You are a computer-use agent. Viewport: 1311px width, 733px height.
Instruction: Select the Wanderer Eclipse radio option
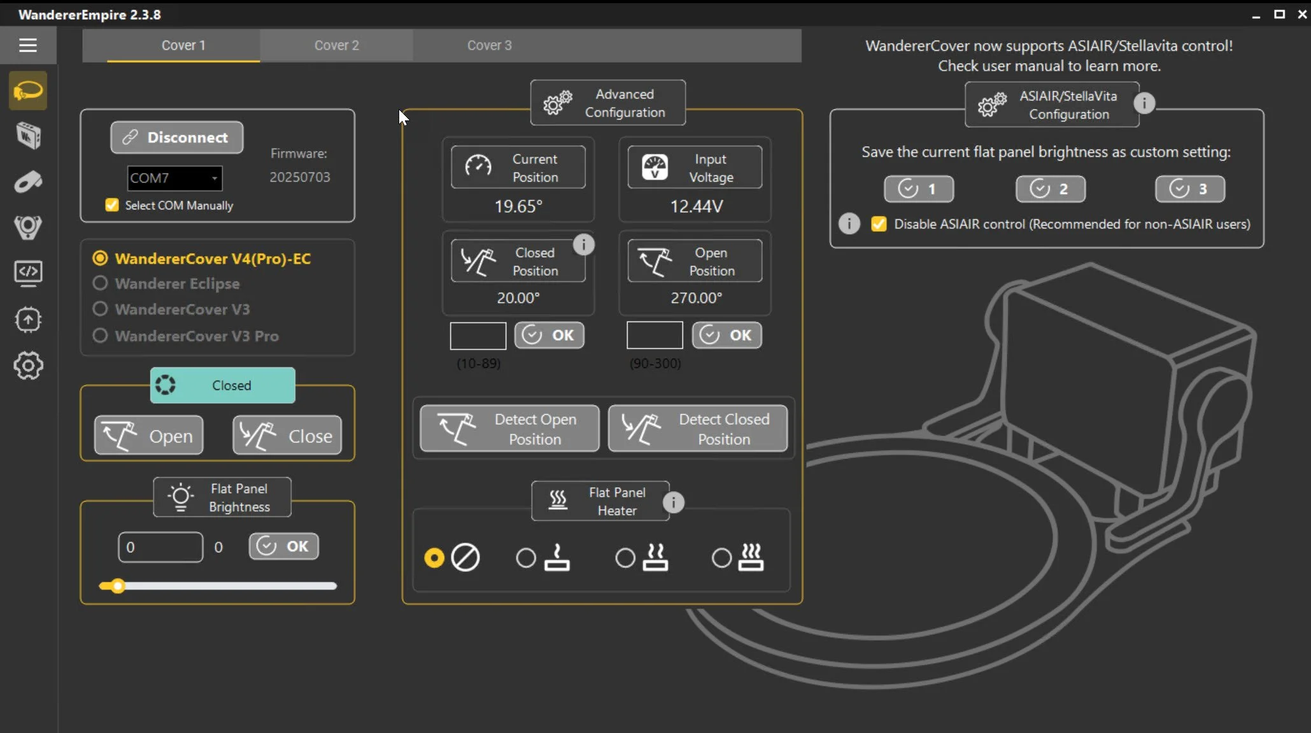pos(100,283)
